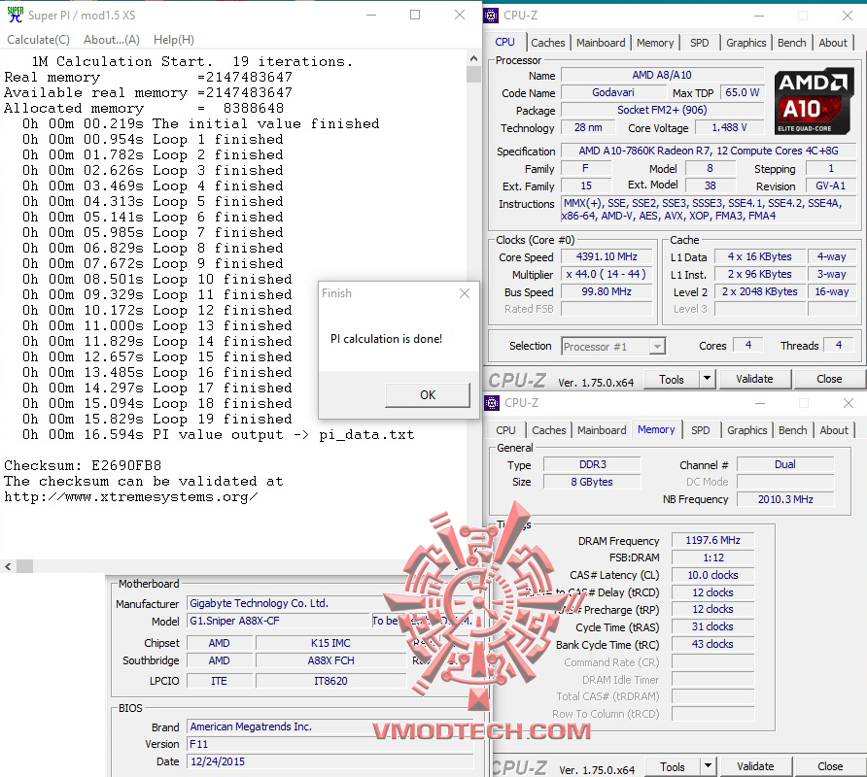Viewport: 867px width, 777px height.
Task: Switch to Caches tab in top CPU-Z window
Action: 548,43
